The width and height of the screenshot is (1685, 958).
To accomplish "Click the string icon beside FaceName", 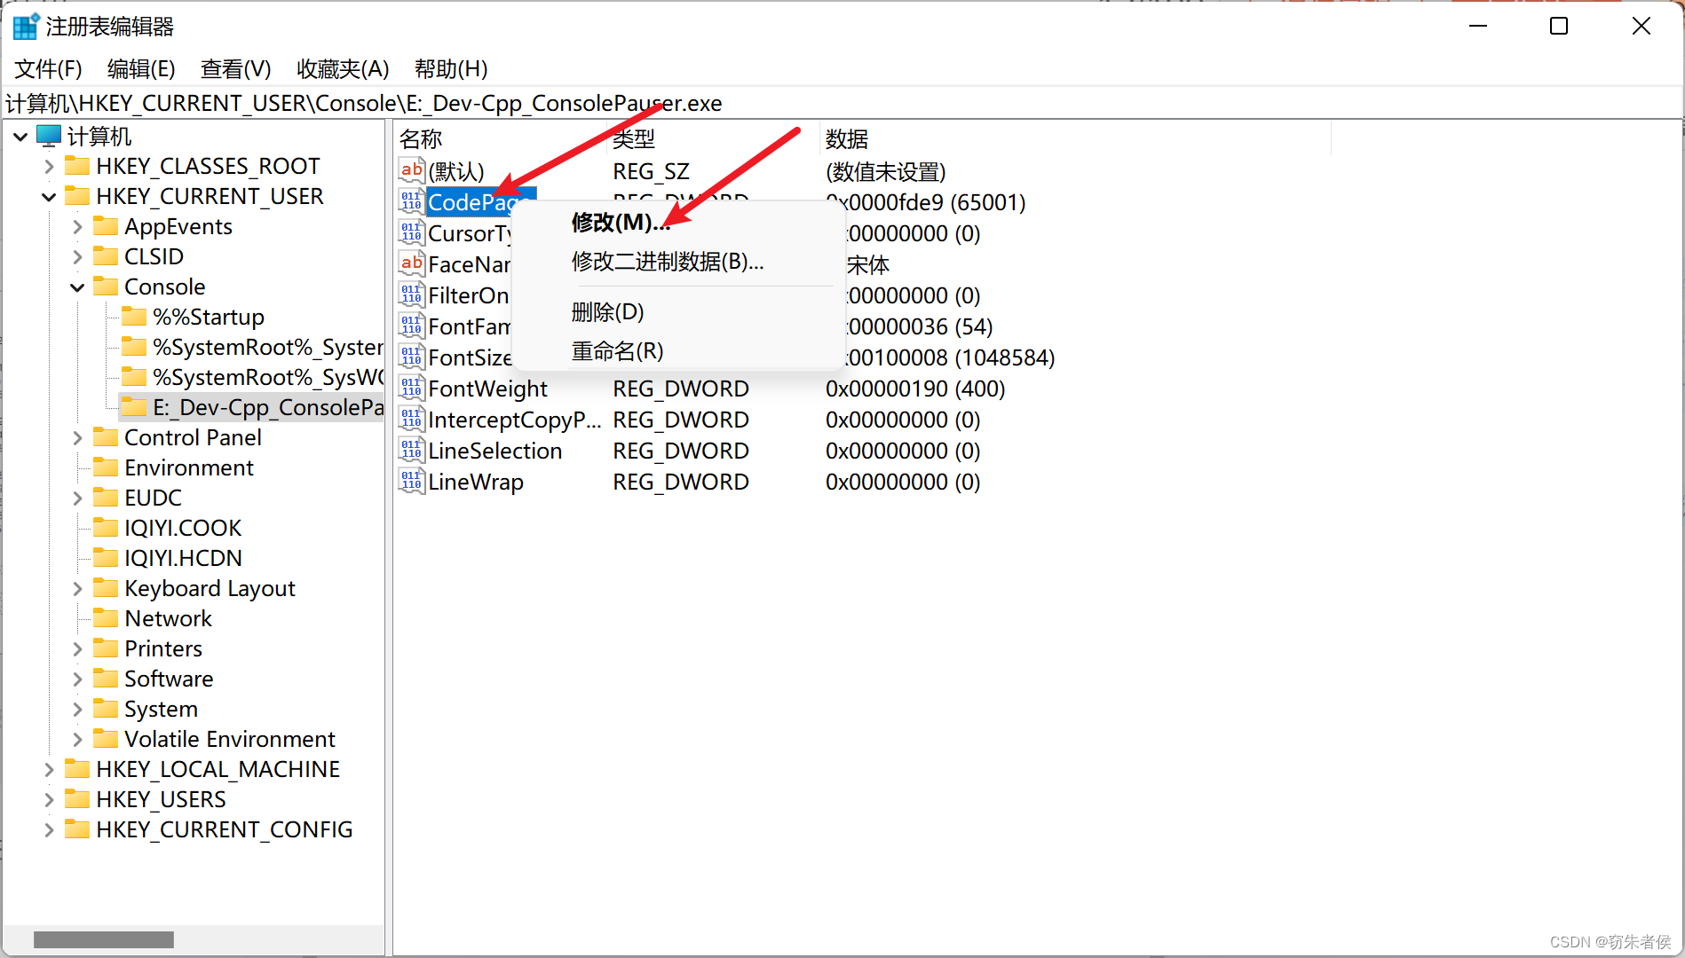I will [411, 263].
